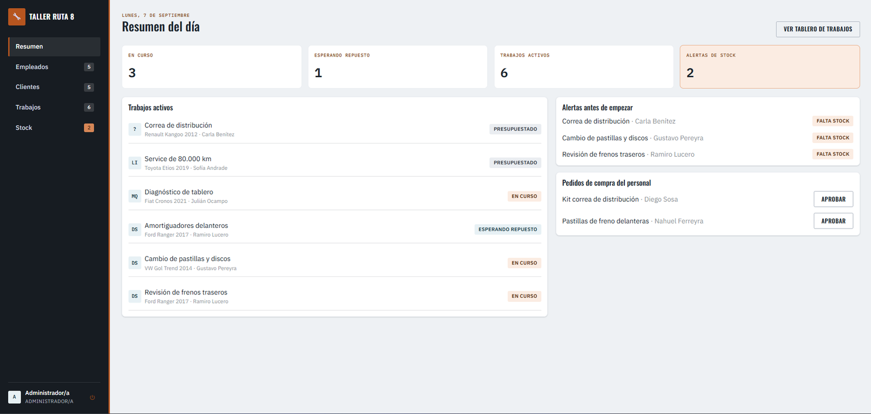Log out with the power icon
Screen dimensions: 871x414
[x=93, y=397]
